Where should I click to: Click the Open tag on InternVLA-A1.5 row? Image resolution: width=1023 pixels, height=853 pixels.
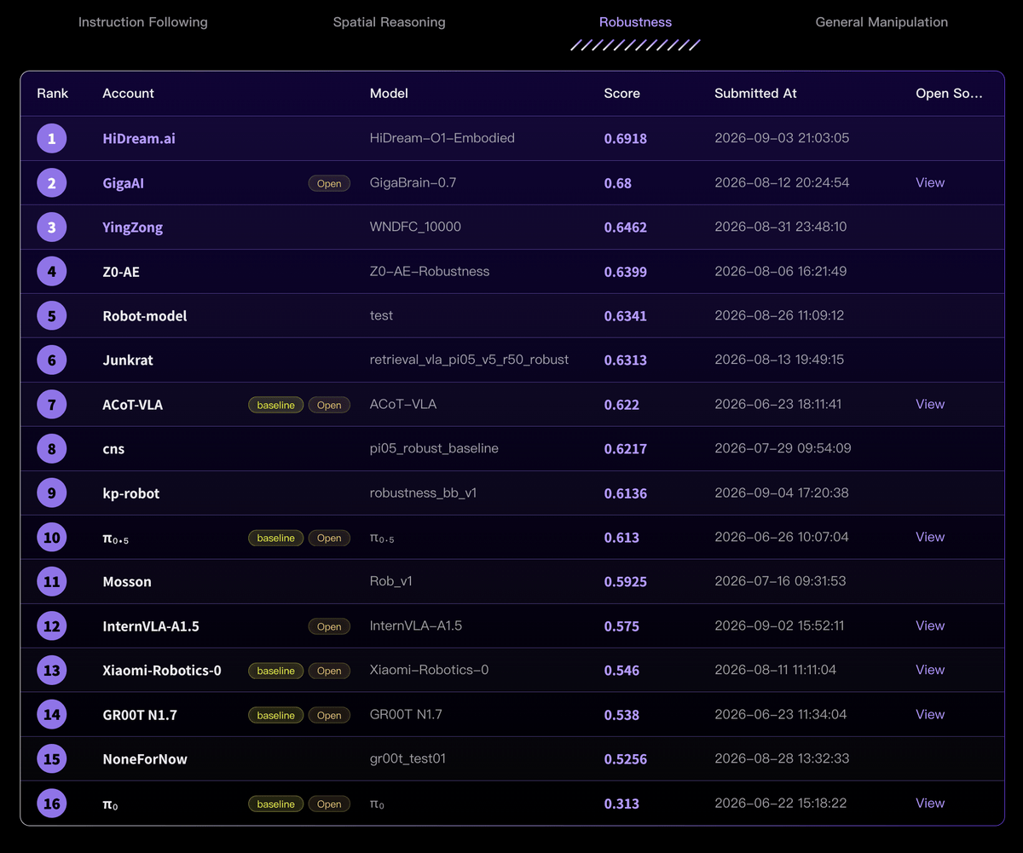tap(329, 626)
